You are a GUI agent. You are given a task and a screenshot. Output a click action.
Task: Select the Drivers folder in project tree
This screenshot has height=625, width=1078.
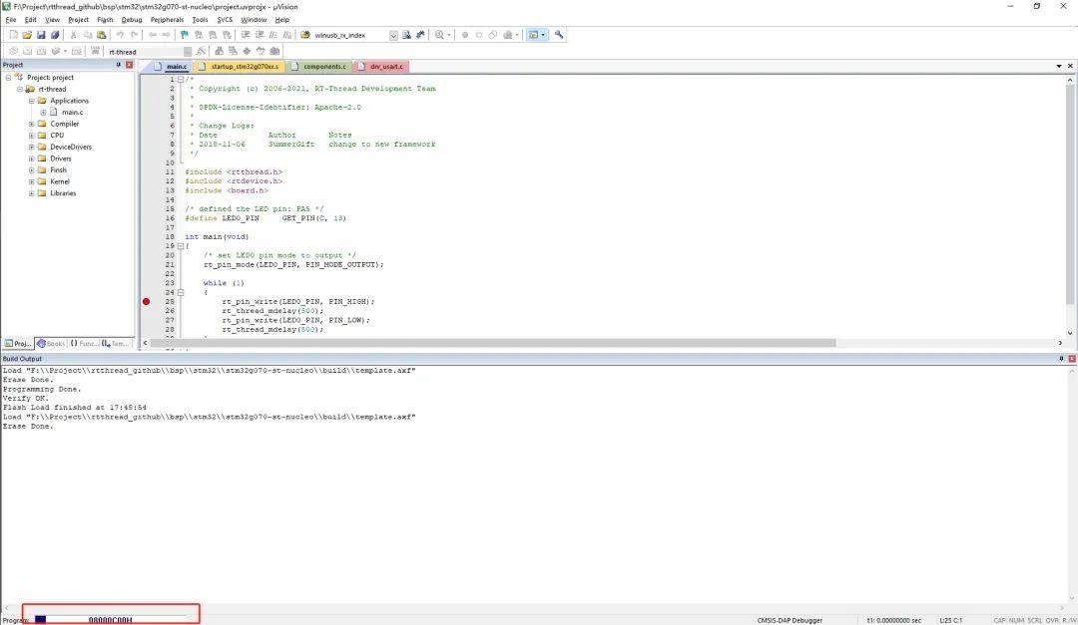(61, 158)
